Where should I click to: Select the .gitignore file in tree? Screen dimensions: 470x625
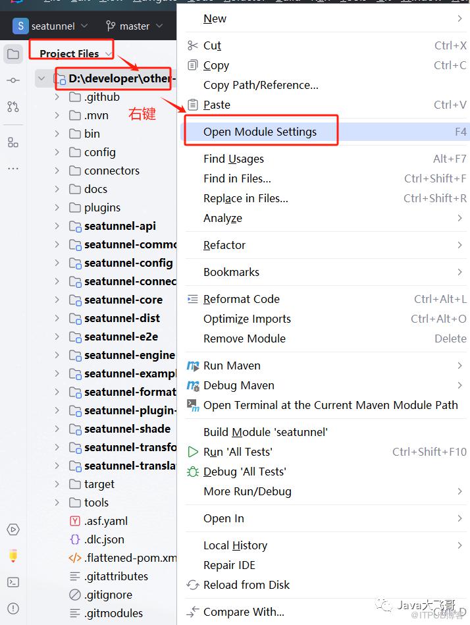tap(108, 595)
